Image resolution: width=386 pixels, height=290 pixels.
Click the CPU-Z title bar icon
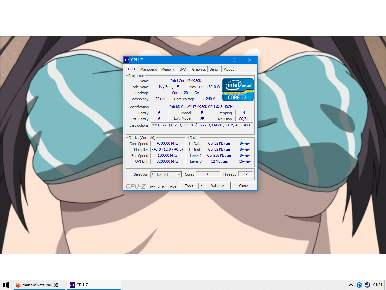pos(127,60)
